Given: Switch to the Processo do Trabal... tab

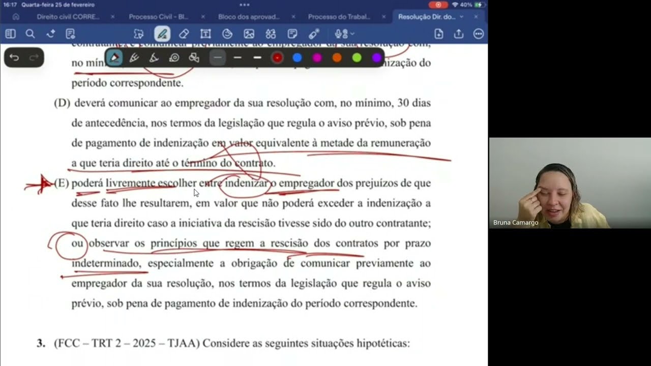Looking at the screenshot, I should (x=339, y=17).
